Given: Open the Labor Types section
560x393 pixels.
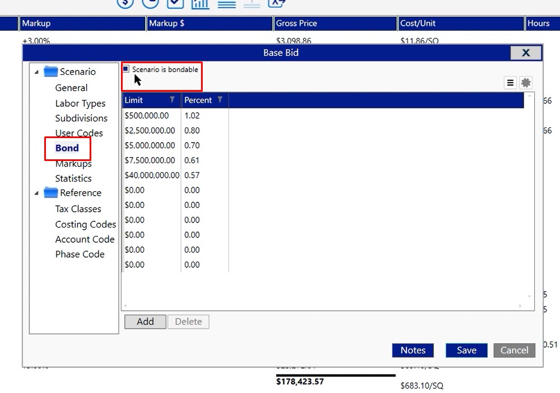Looking at the screenshot, I should [x=80, y=103].
